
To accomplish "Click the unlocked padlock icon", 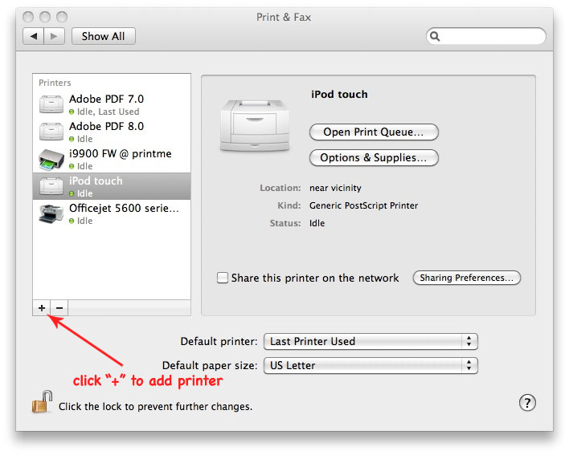I will click(x=42, y=402).
